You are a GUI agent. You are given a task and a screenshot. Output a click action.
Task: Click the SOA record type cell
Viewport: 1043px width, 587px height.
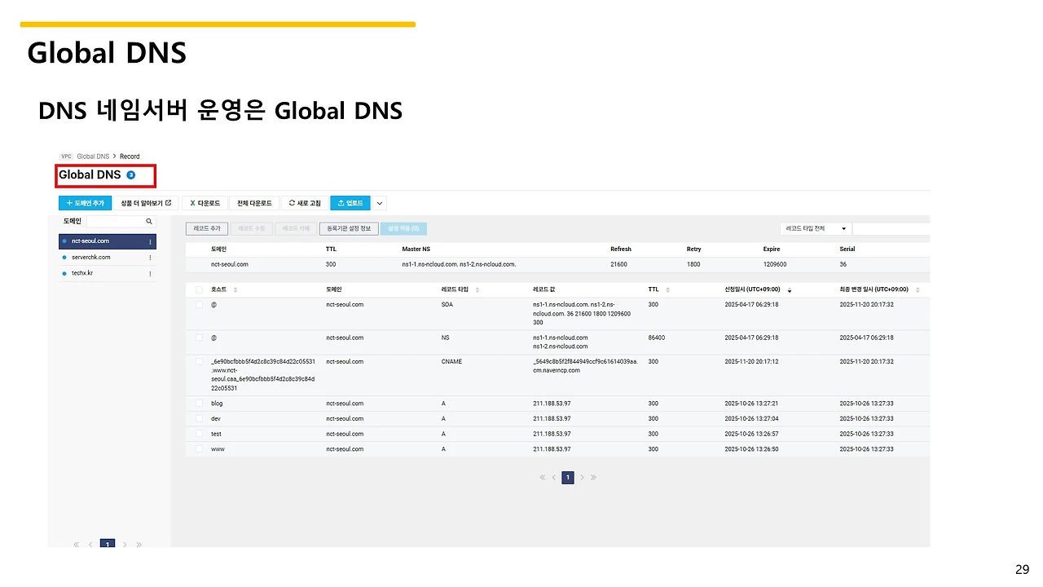(x=447, y=304)
